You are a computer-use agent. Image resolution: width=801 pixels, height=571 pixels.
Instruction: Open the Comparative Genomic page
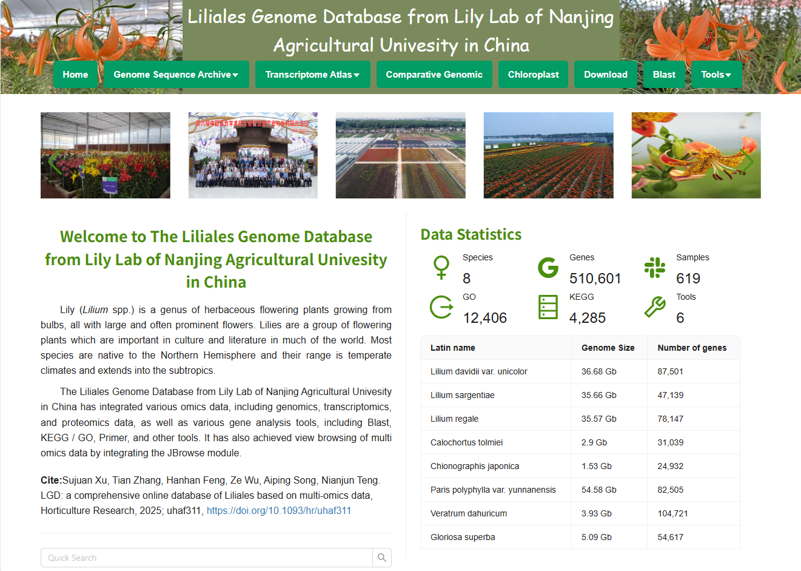(x=434, y=75)
